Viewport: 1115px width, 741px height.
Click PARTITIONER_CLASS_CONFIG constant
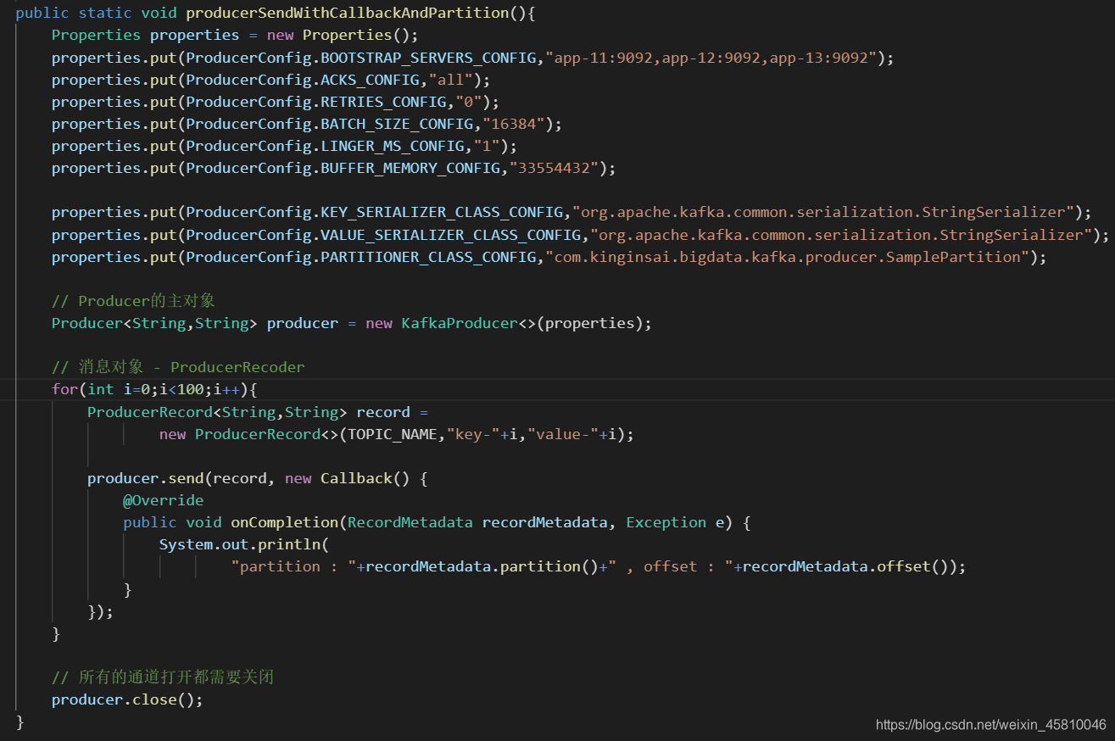(428, 257)
